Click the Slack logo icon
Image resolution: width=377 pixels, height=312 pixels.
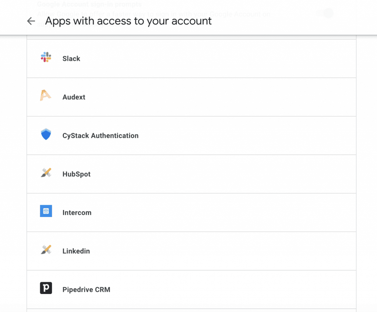pos(46,57)
